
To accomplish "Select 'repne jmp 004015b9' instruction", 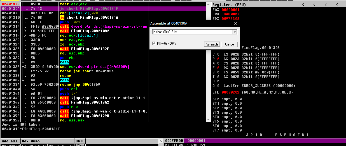I will coord(80,85).
